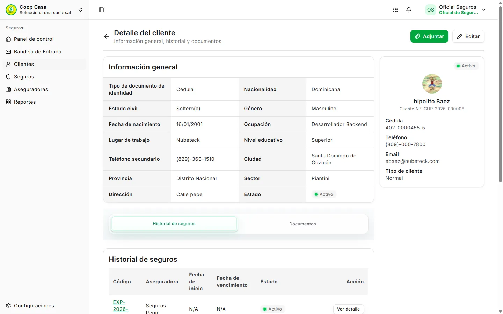Screen dimensions: 503x314
Task: Click the nationality value Dominicana
Action: [326, 89]
